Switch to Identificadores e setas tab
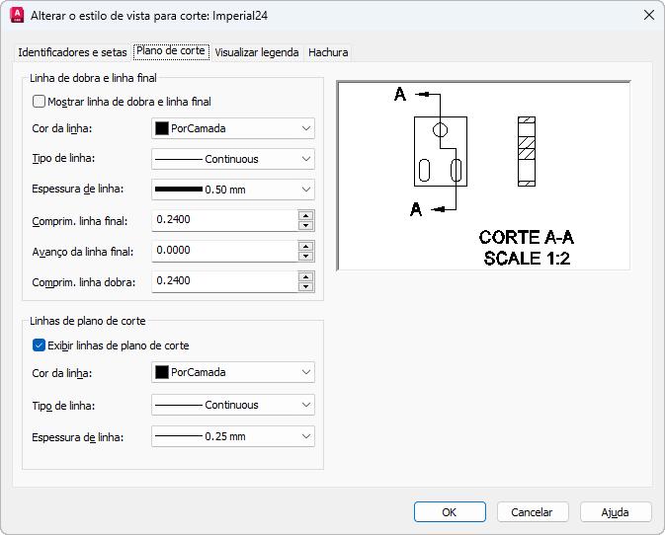 click(72, 52)
